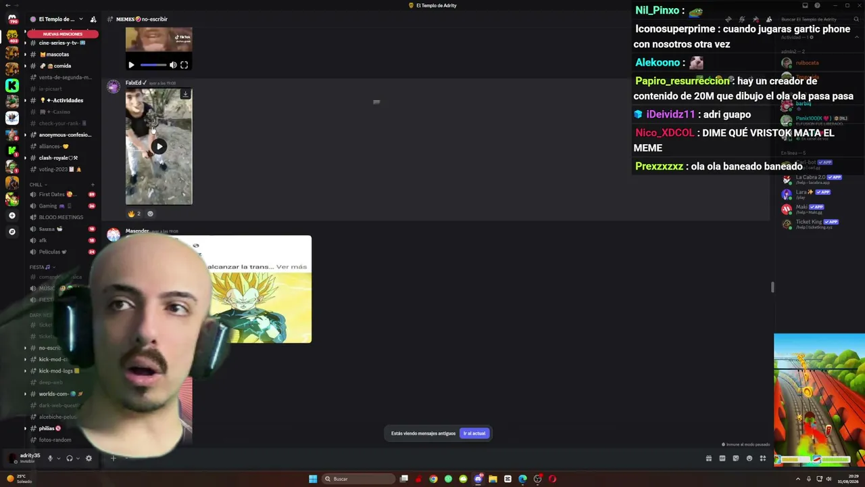
Task: Add a server with the plus icon
Action: coord(11,215)
